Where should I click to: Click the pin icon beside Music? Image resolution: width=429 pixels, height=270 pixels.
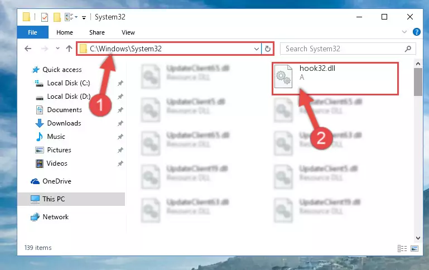[x=120, y=137]
